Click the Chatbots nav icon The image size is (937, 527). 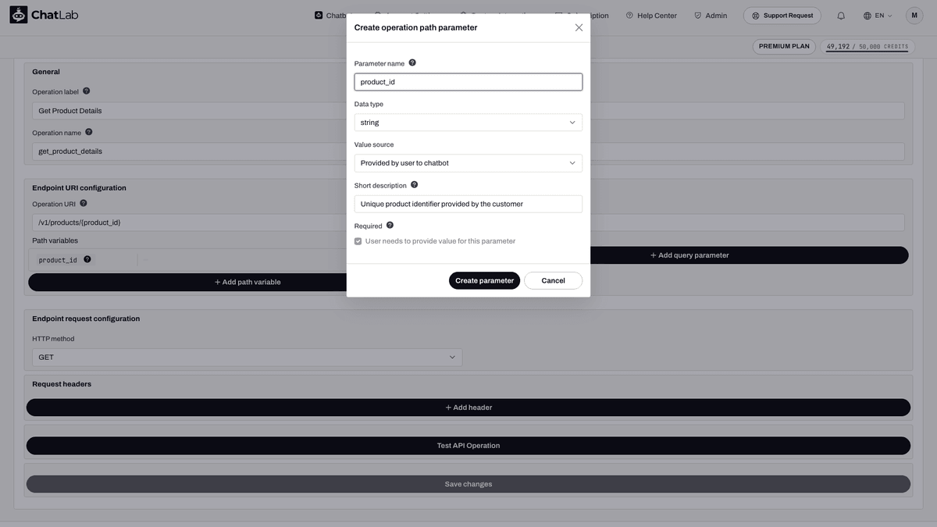point(319,15)
